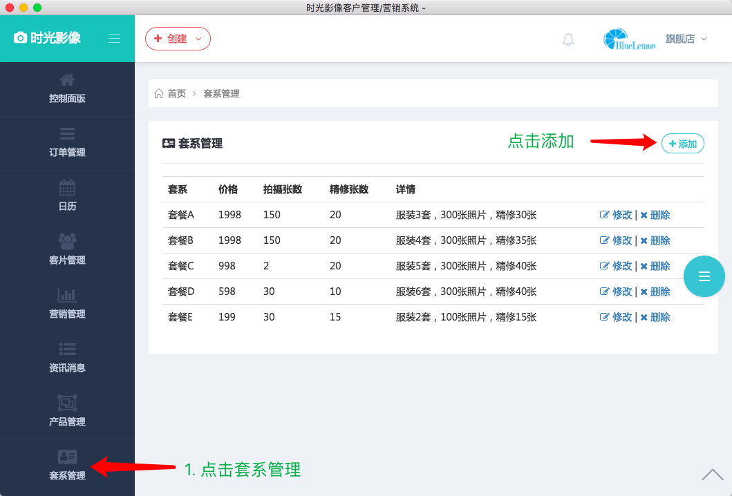This screenshot has height=496, width=732.
Task: Open the 日历 calendar section
Action: click(67, 197)
